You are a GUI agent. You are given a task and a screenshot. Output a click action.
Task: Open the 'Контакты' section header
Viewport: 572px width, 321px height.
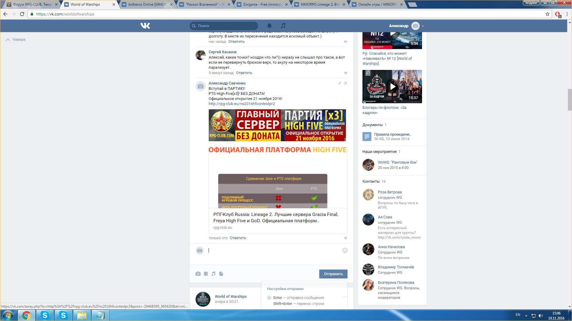pos(371,181)
